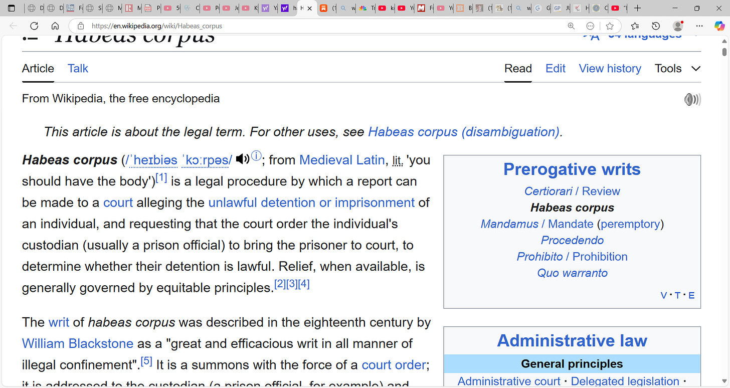Open footnote reference [4]
Image resolution: width=730 pixels, height=388 pixels.
[x=304, y=284]
